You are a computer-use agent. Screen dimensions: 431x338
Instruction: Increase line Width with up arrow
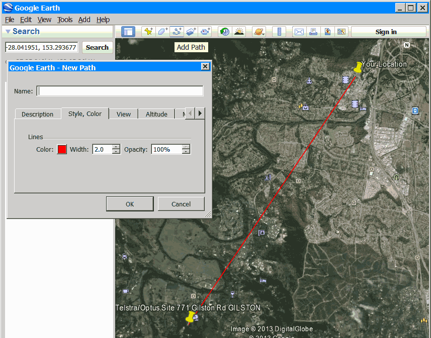coord(116,147)
